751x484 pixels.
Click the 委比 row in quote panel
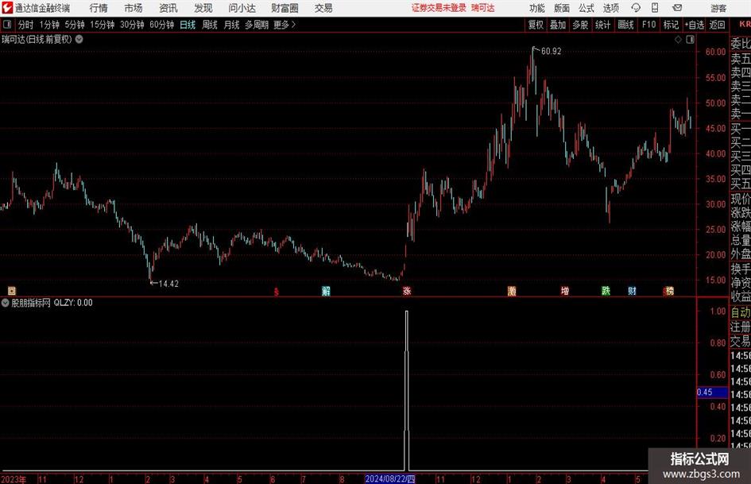(x=741, y=44)
